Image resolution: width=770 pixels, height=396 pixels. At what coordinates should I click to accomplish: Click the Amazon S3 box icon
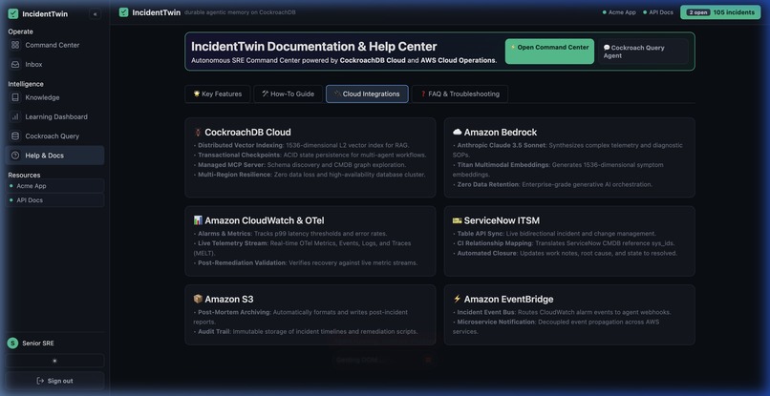(198, 299)
